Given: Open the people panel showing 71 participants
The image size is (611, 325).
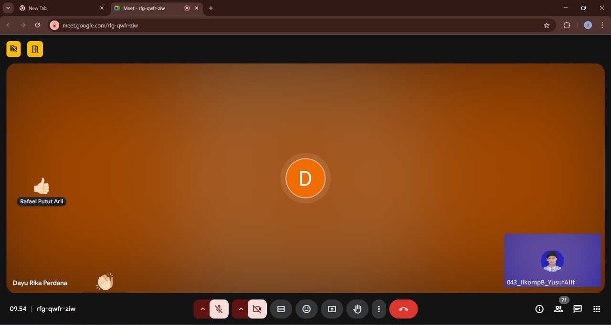Looking at the screenshot, I should pos(558,309).
